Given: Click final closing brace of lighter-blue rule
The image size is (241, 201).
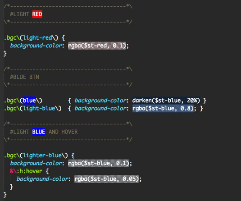Looking at the screenshot, I should click(x=5, y=195).
